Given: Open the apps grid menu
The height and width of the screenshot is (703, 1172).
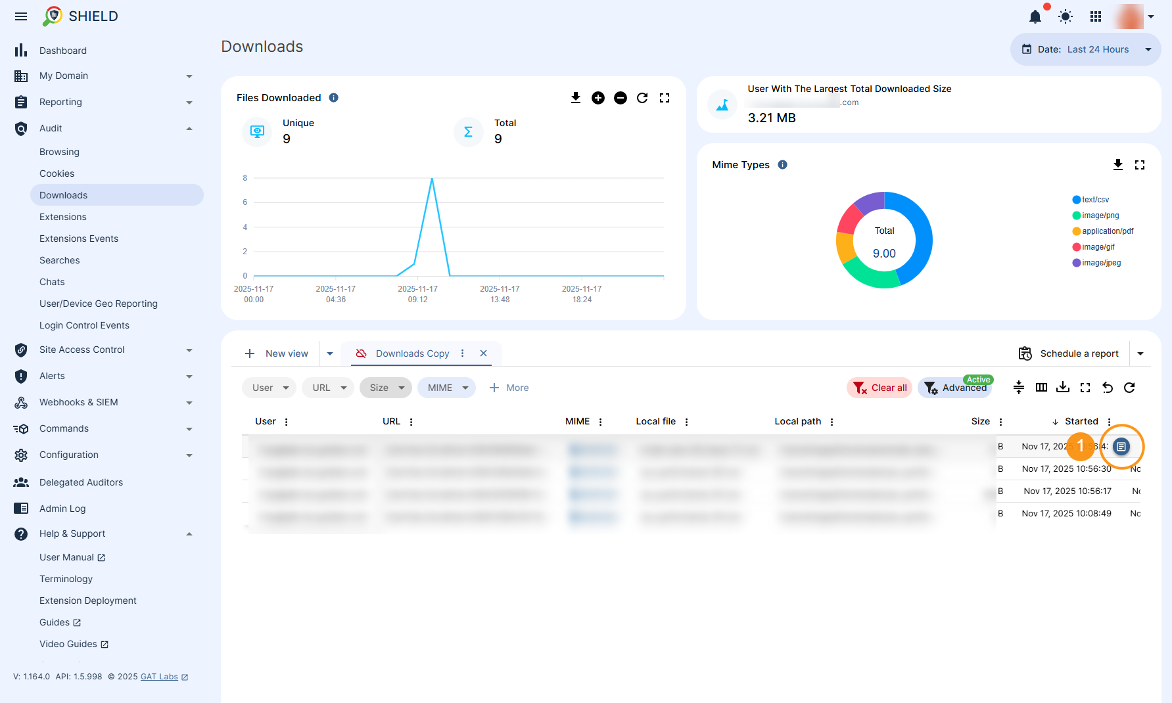Looking at the screenshot, I should coord(1096,16).
